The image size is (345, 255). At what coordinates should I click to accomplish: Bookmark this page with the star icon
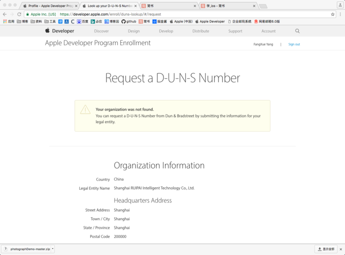333,14
